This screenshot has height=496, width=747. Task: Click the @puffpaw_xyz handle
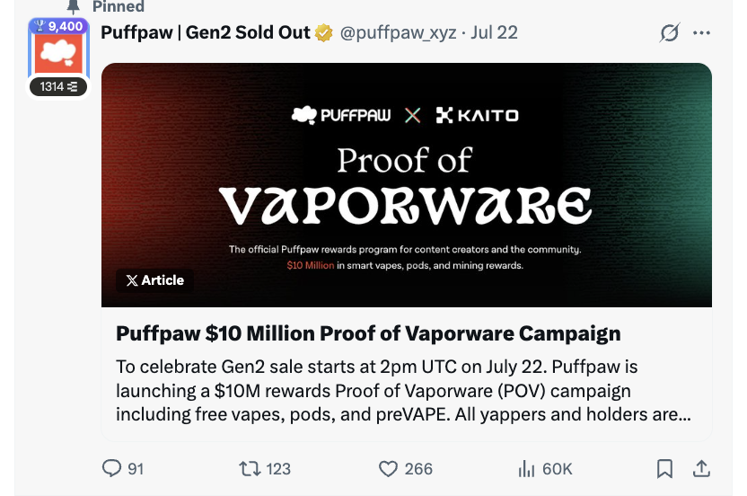click(x=398, y=32)
